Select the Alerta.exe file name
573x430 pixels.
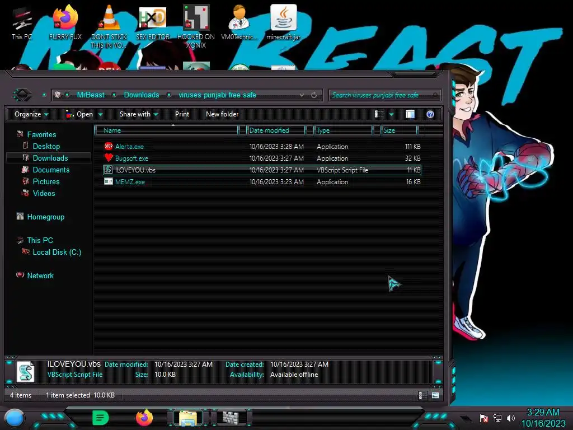coord(129,147)
